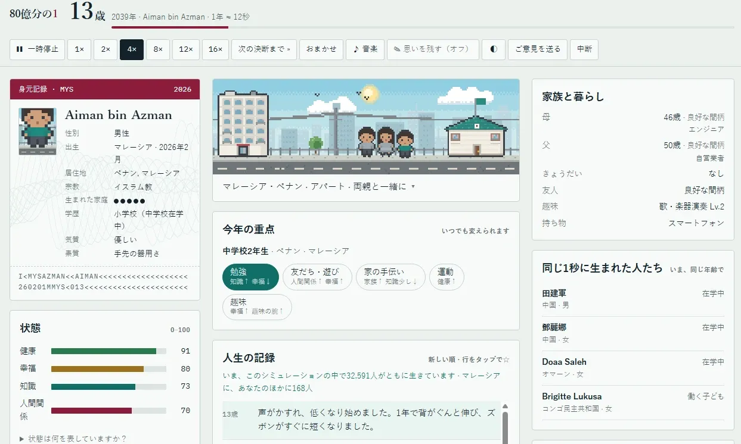Image resolution: width=741 pixels, height=444 pixels.
Task: Set speed to 2×
Action: [106, 49]
